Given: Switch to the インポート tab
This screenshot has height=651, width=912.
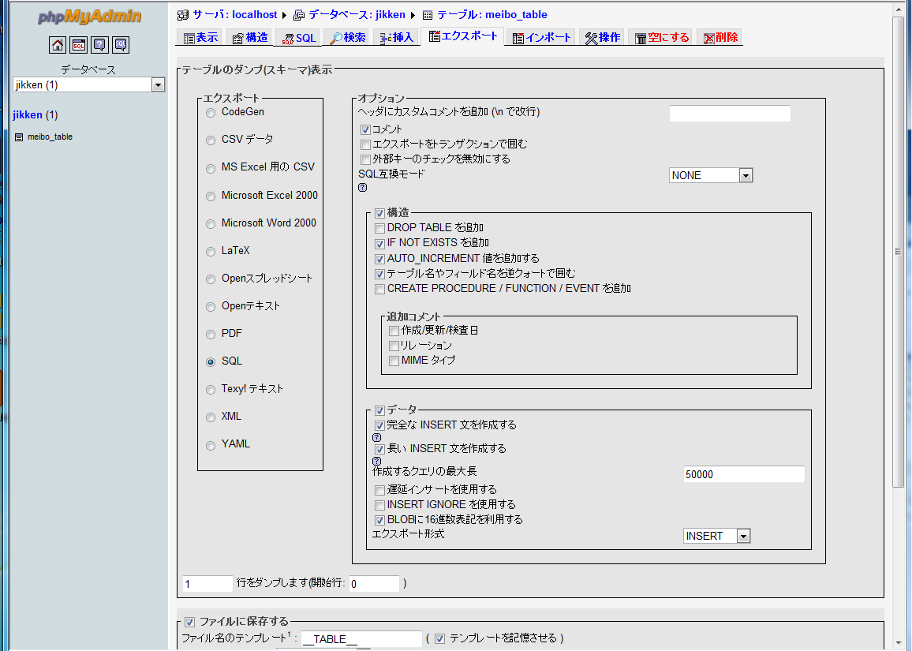Looking at the screenshot, I should coord(540,38).
